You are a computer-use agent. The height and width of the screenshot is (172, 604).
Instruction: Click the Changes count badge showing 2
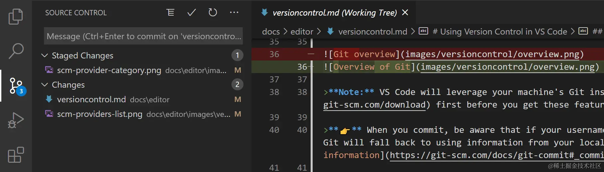(237, 84)
